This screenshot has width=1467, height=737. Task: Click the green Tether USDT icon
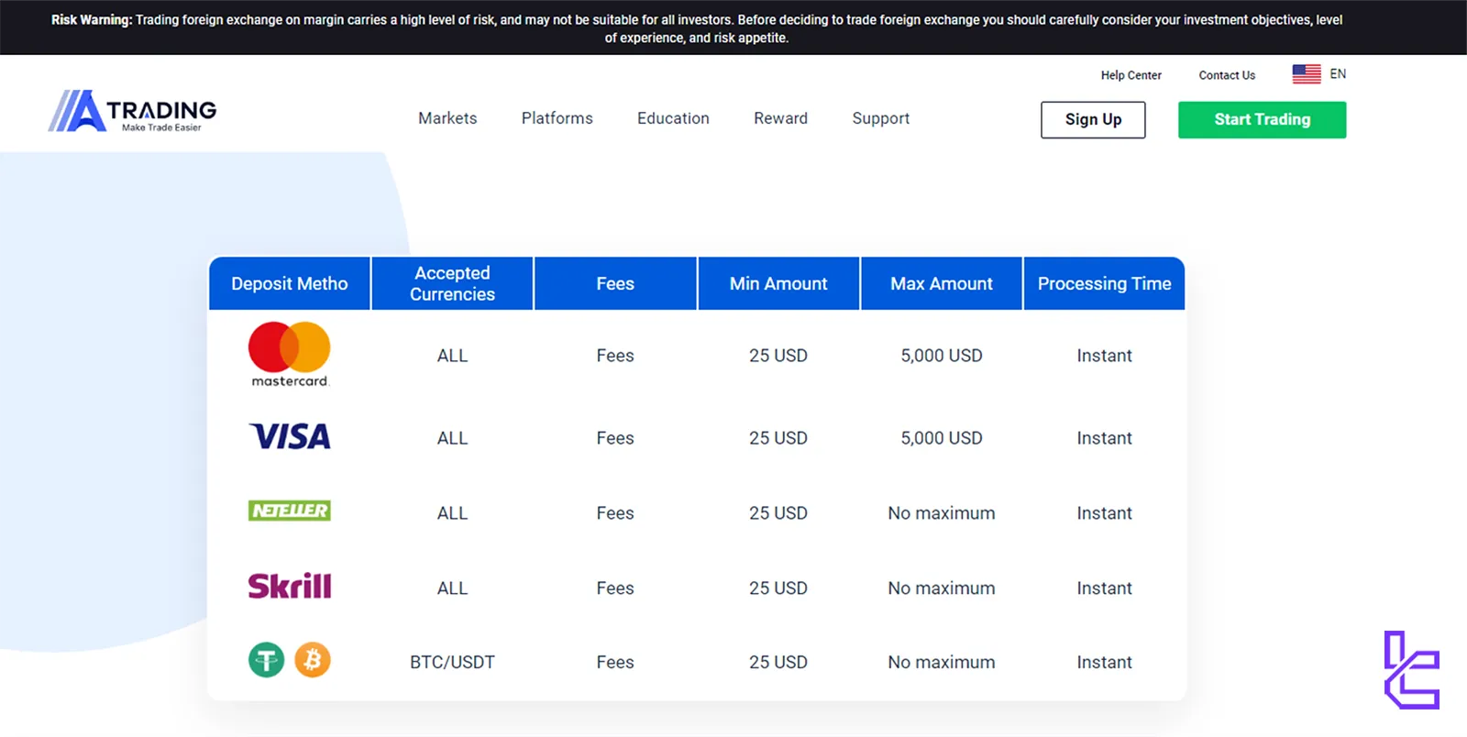[267, 660]
